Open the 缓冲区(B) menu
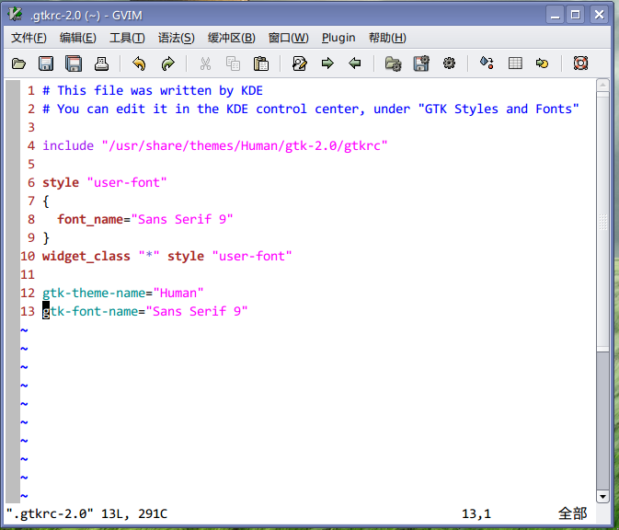The image size is (619, 530). 232,38
